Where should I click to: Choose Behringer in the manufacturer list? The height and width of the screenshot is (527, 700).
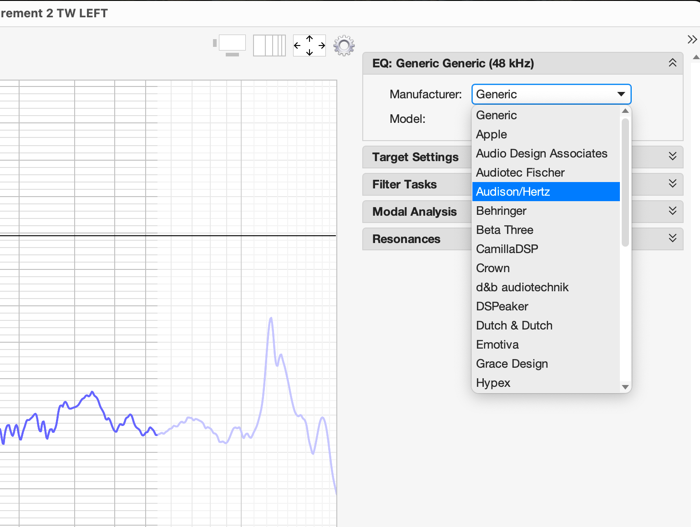(501, 211)
